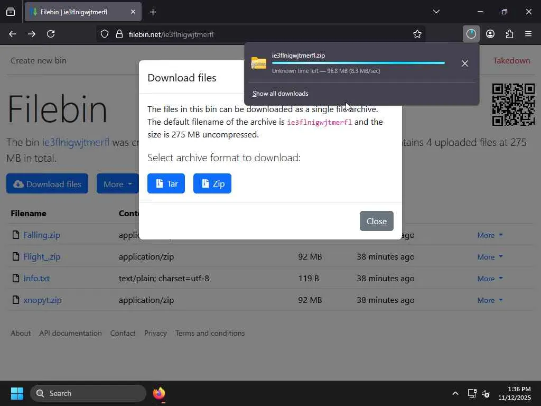
Task: Open the muted volume tray icon
Action: click(x=486, y=393)
